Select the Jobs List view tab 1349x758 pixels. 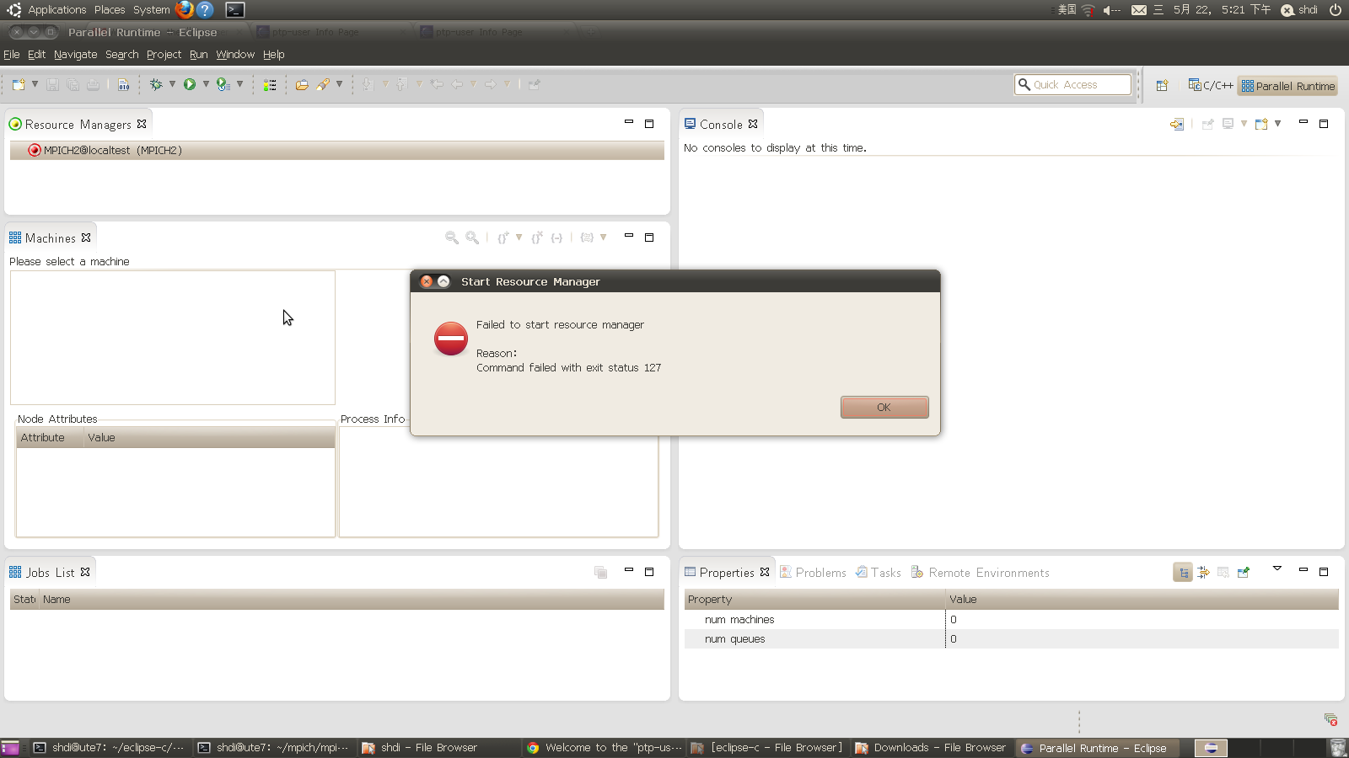tap(50, 573)
